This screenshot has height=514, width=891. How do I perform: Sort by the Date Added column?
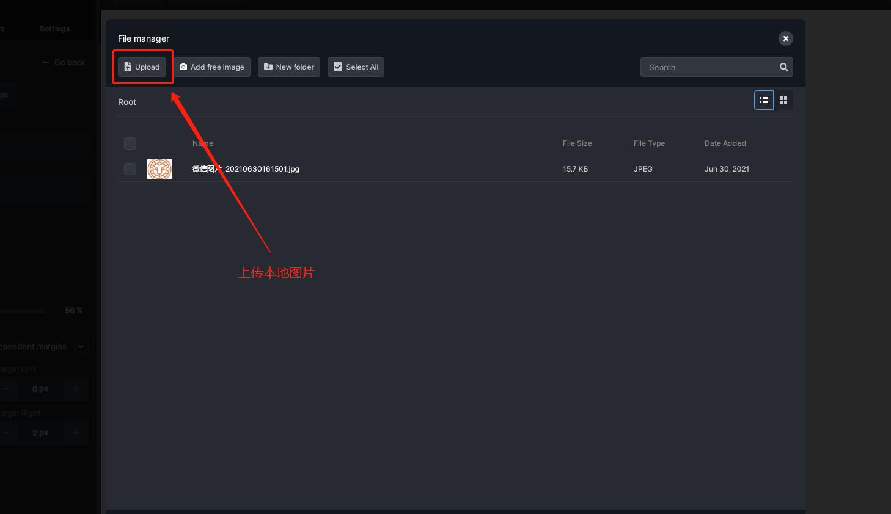[725, 143]
